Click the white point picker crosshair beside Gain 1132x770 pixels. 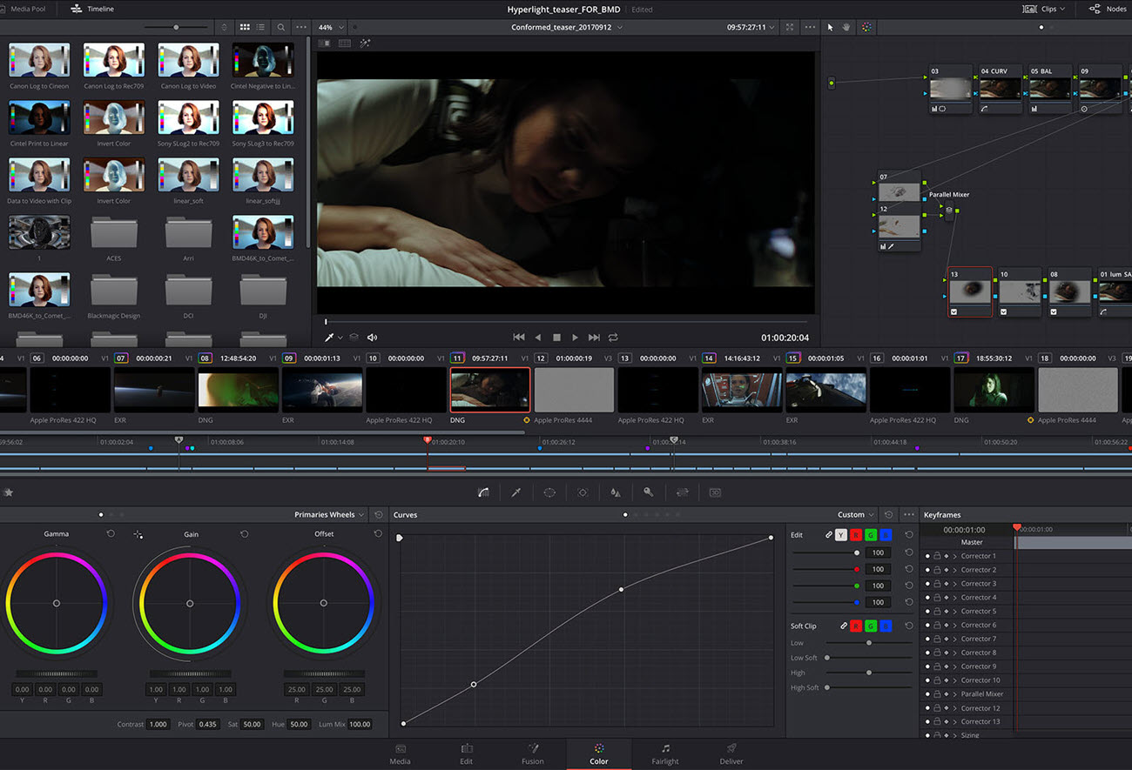[138, 534]
